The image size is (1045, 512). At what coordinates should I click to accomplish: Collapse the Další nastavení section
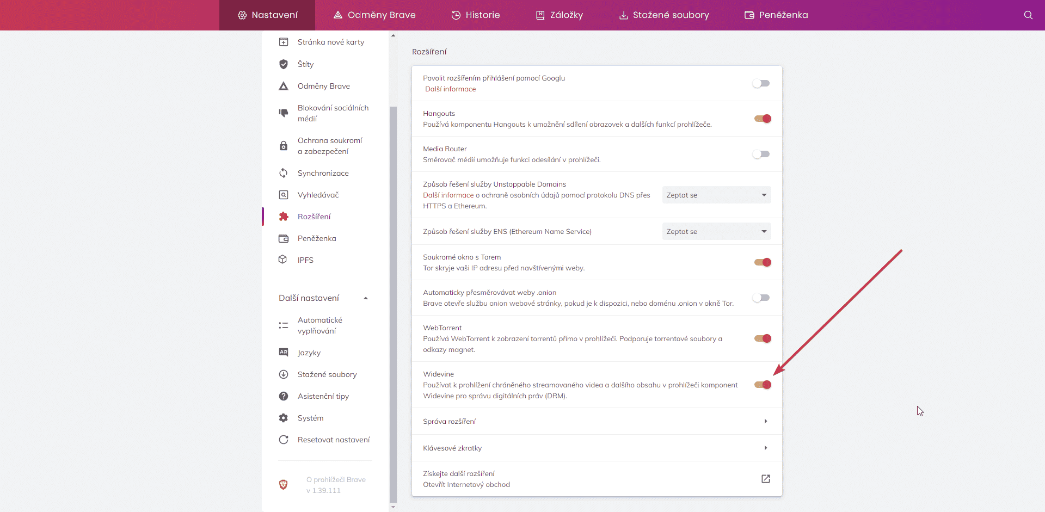pyautogui.click(x=366, y=298)
